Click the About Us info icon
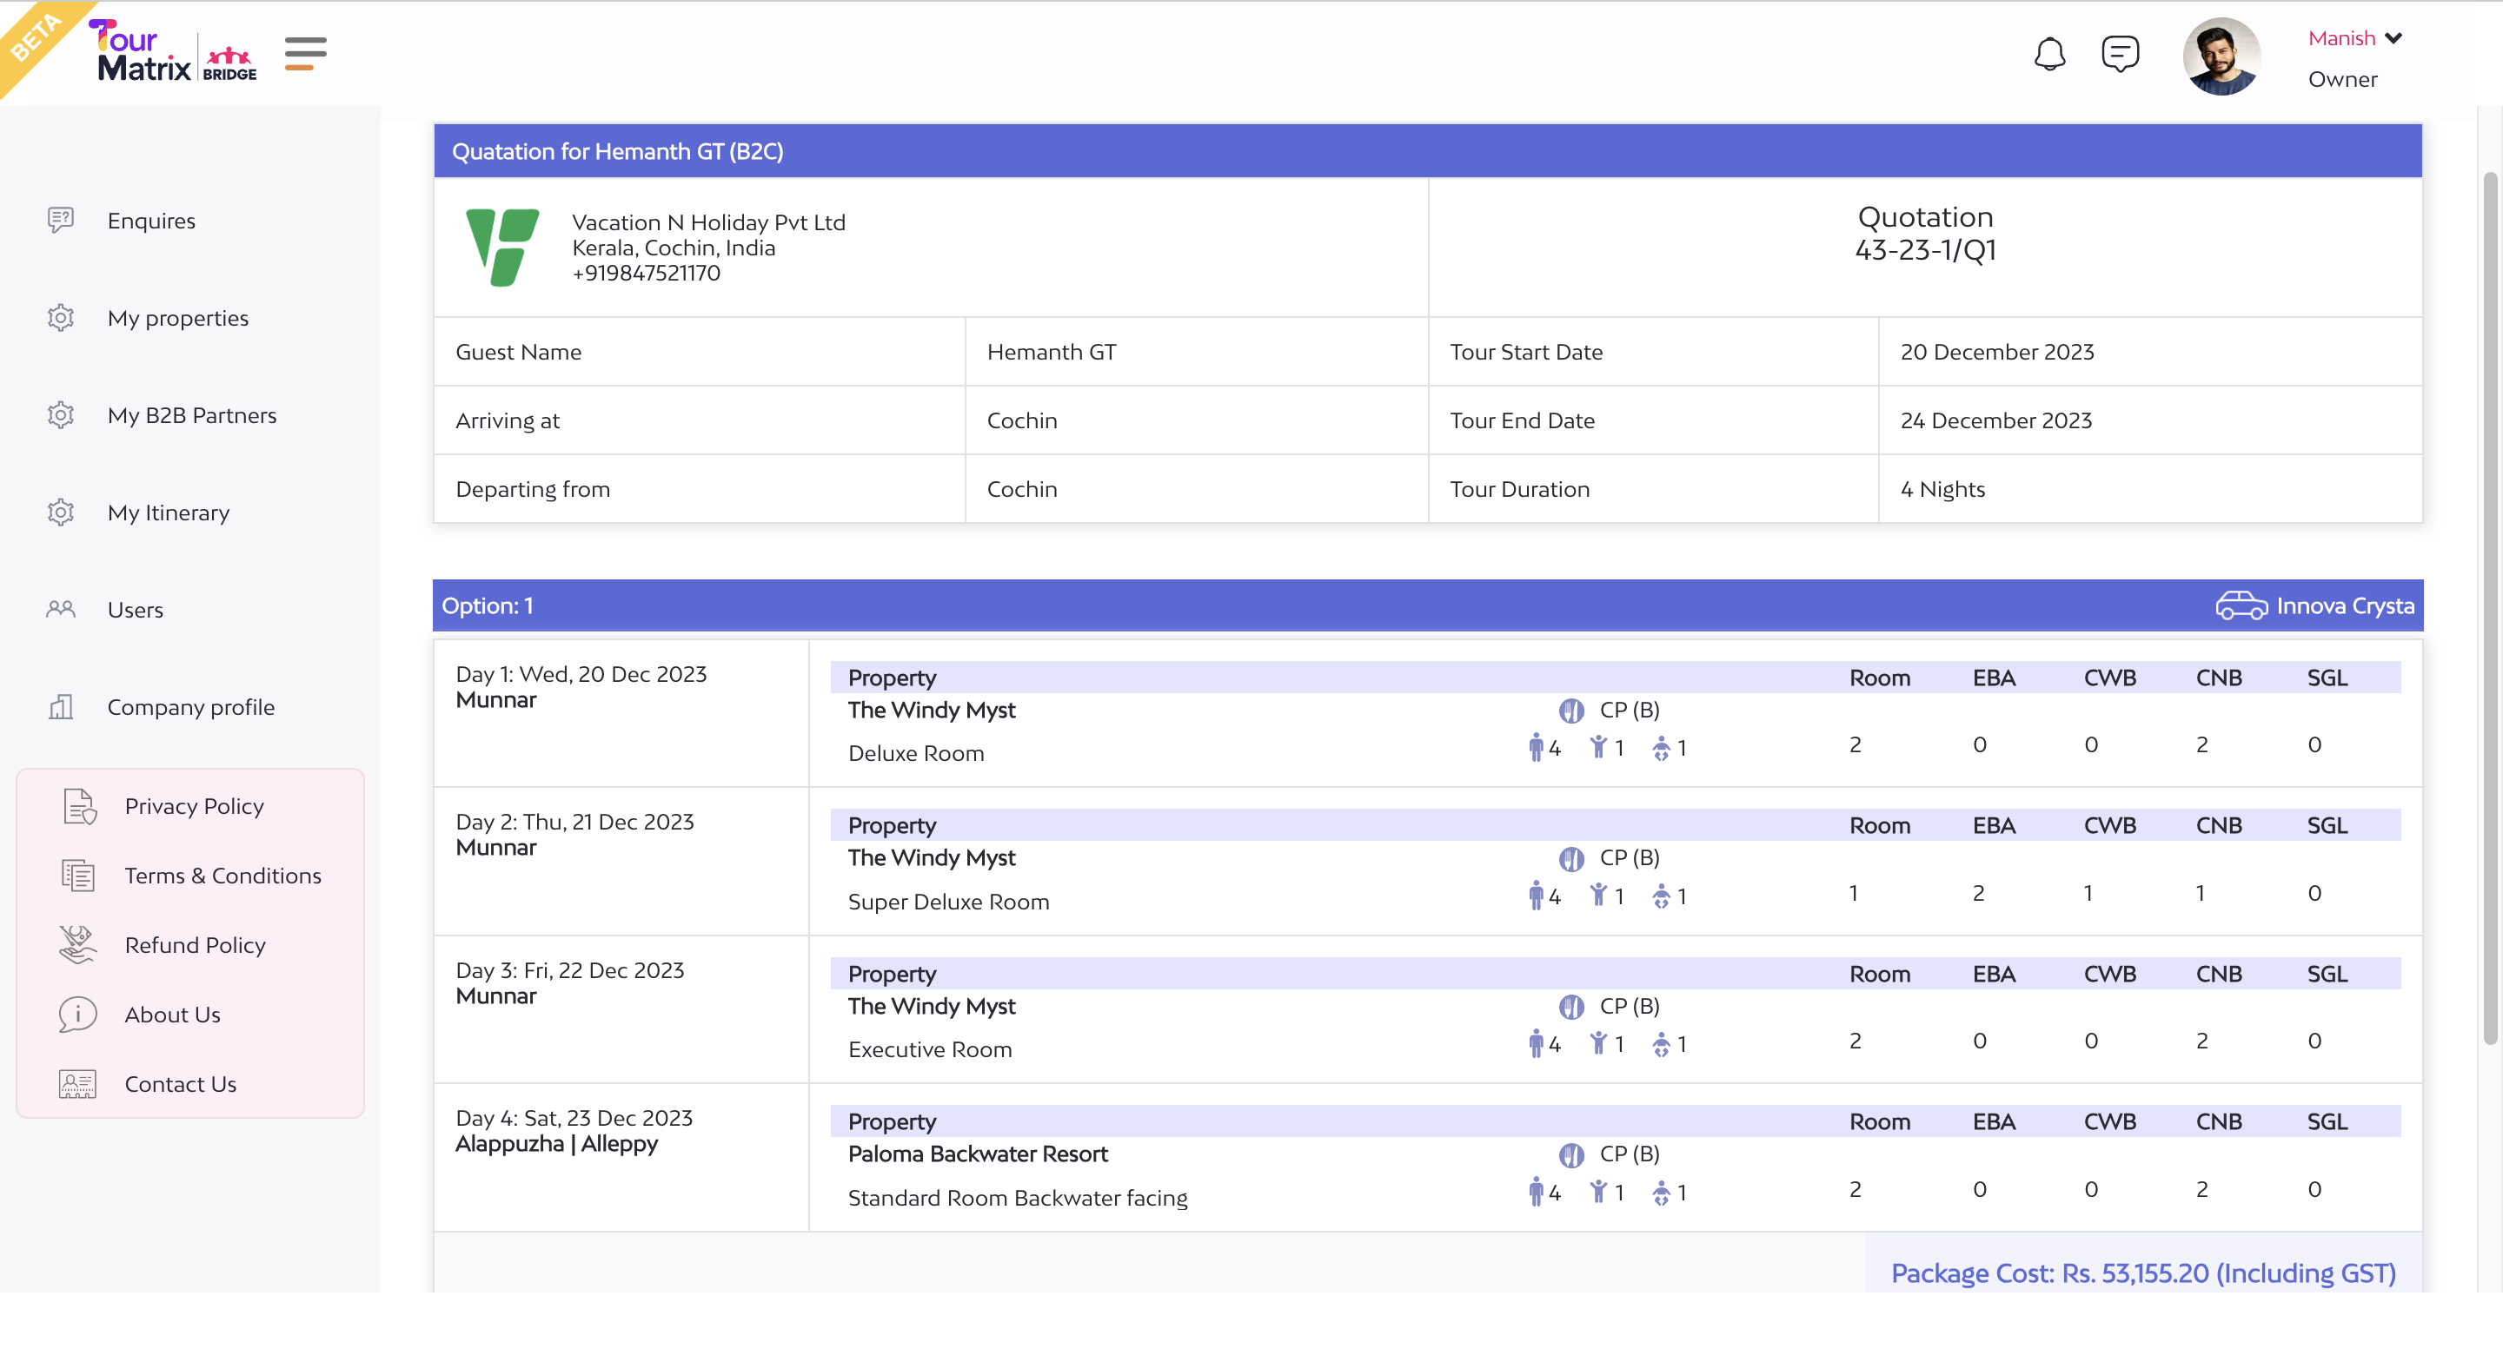 pyautogui.click(x=77, y=1015)
